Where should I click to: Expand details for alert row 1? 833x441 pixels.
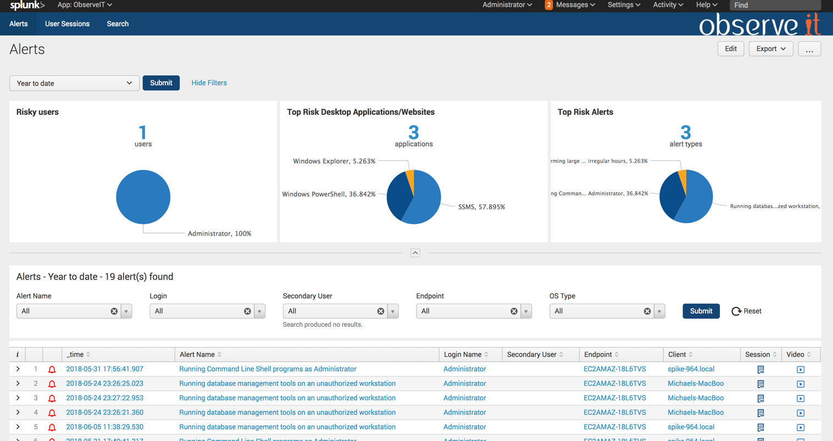(18, 369)
